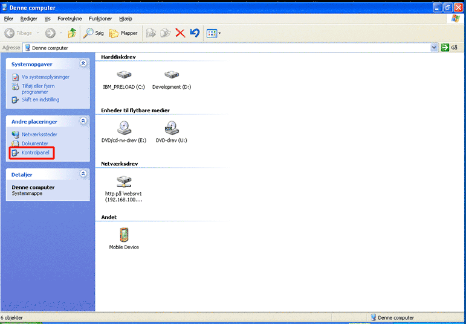Open the Hjælp menu
Screen dimensions: 466x324
point(126,18)
